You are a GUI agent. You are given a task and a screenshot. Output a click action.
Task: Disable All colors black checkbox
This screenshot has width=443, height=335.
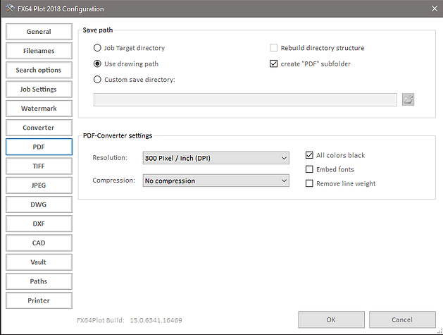[309, 155]
